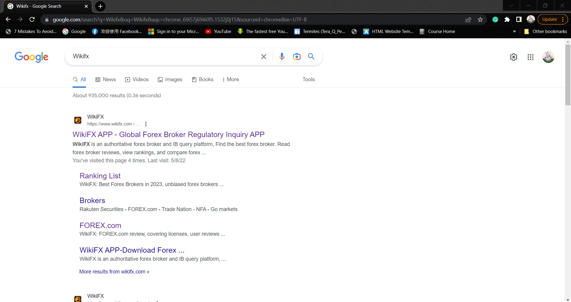Image resolution: width=571 pixels, height=302 pixels.
Task: Go back to the previous page
Action: (x=8, y=20)
